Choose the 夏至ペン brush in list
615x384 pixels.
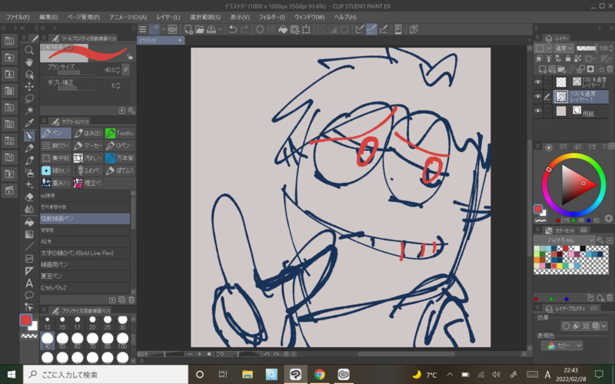pyautogui.click(x=85, y=276)
